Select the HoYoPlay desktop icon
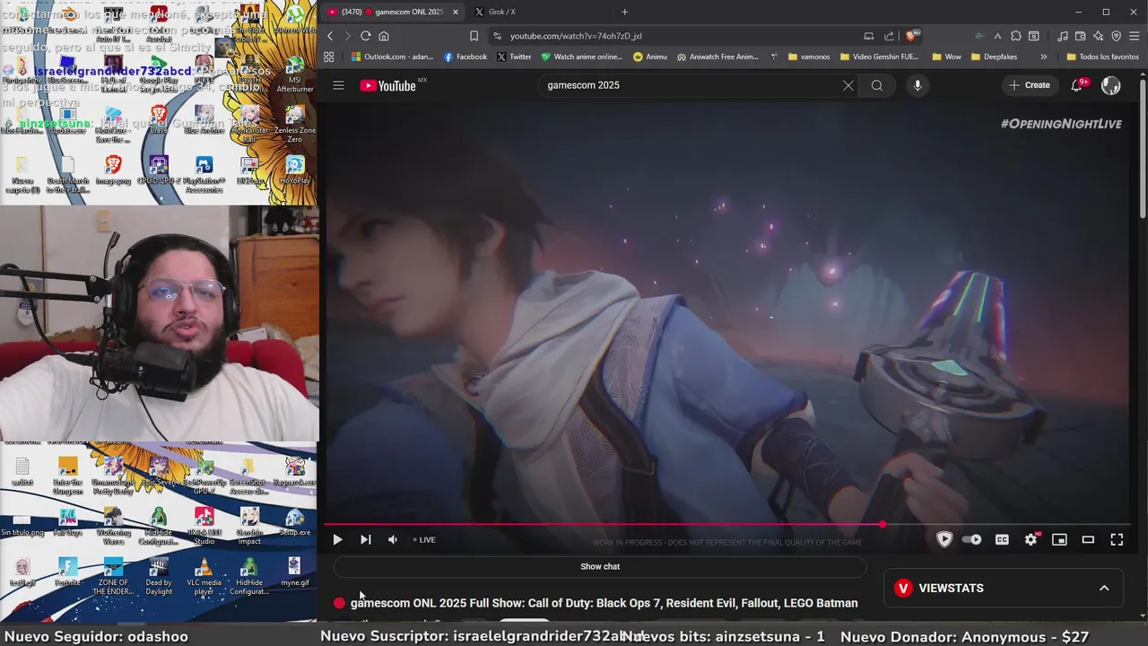 pos(294,170)
